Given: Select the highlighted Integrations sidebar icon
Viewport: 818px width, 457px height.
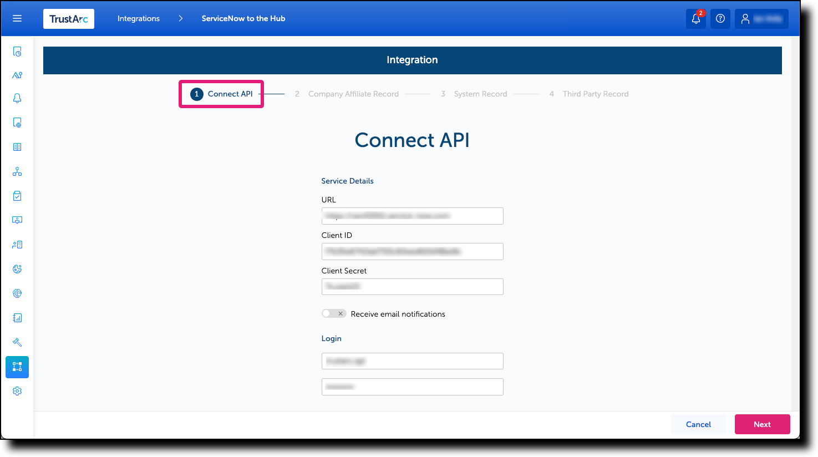Looking at the screenshot, I should pyautogui.click(x=17, y=367).
